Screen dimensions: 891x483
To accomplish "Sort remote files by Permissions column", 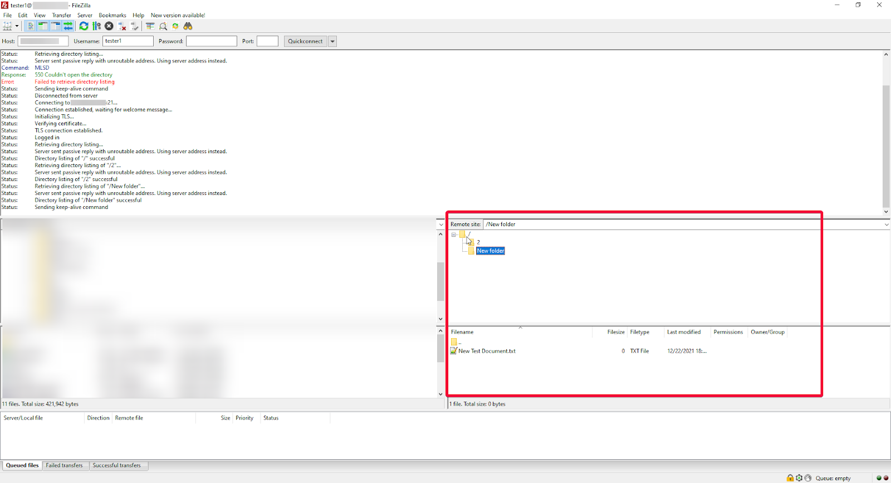I will coord(730,332).
